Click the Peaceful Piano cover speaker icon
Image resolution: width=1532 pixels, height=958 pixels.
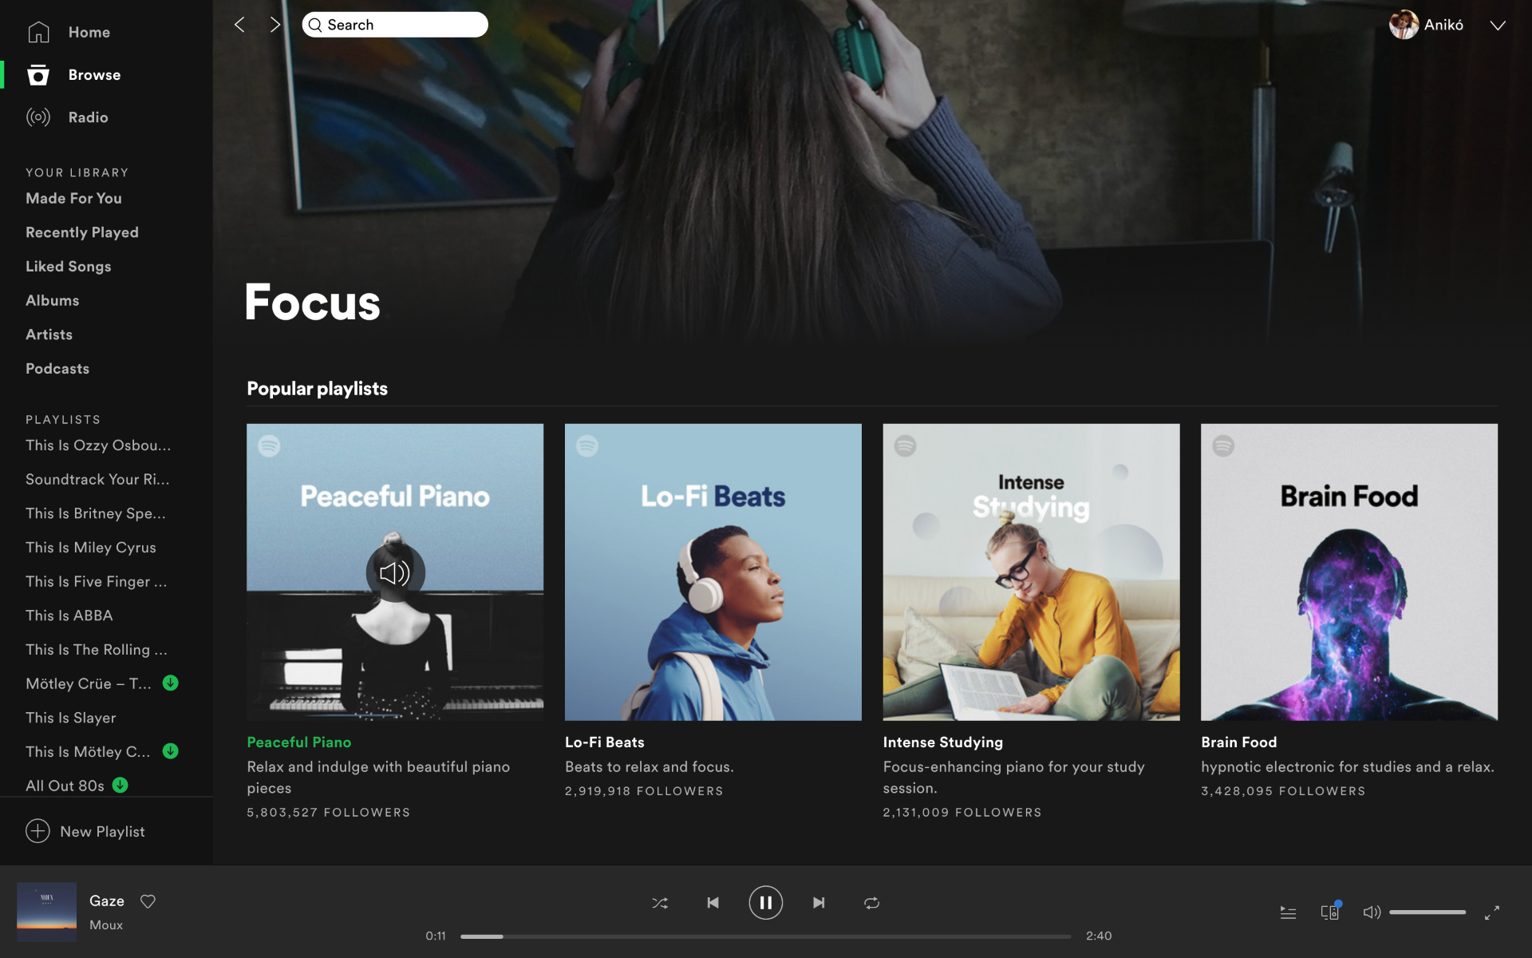coord(395,572)
